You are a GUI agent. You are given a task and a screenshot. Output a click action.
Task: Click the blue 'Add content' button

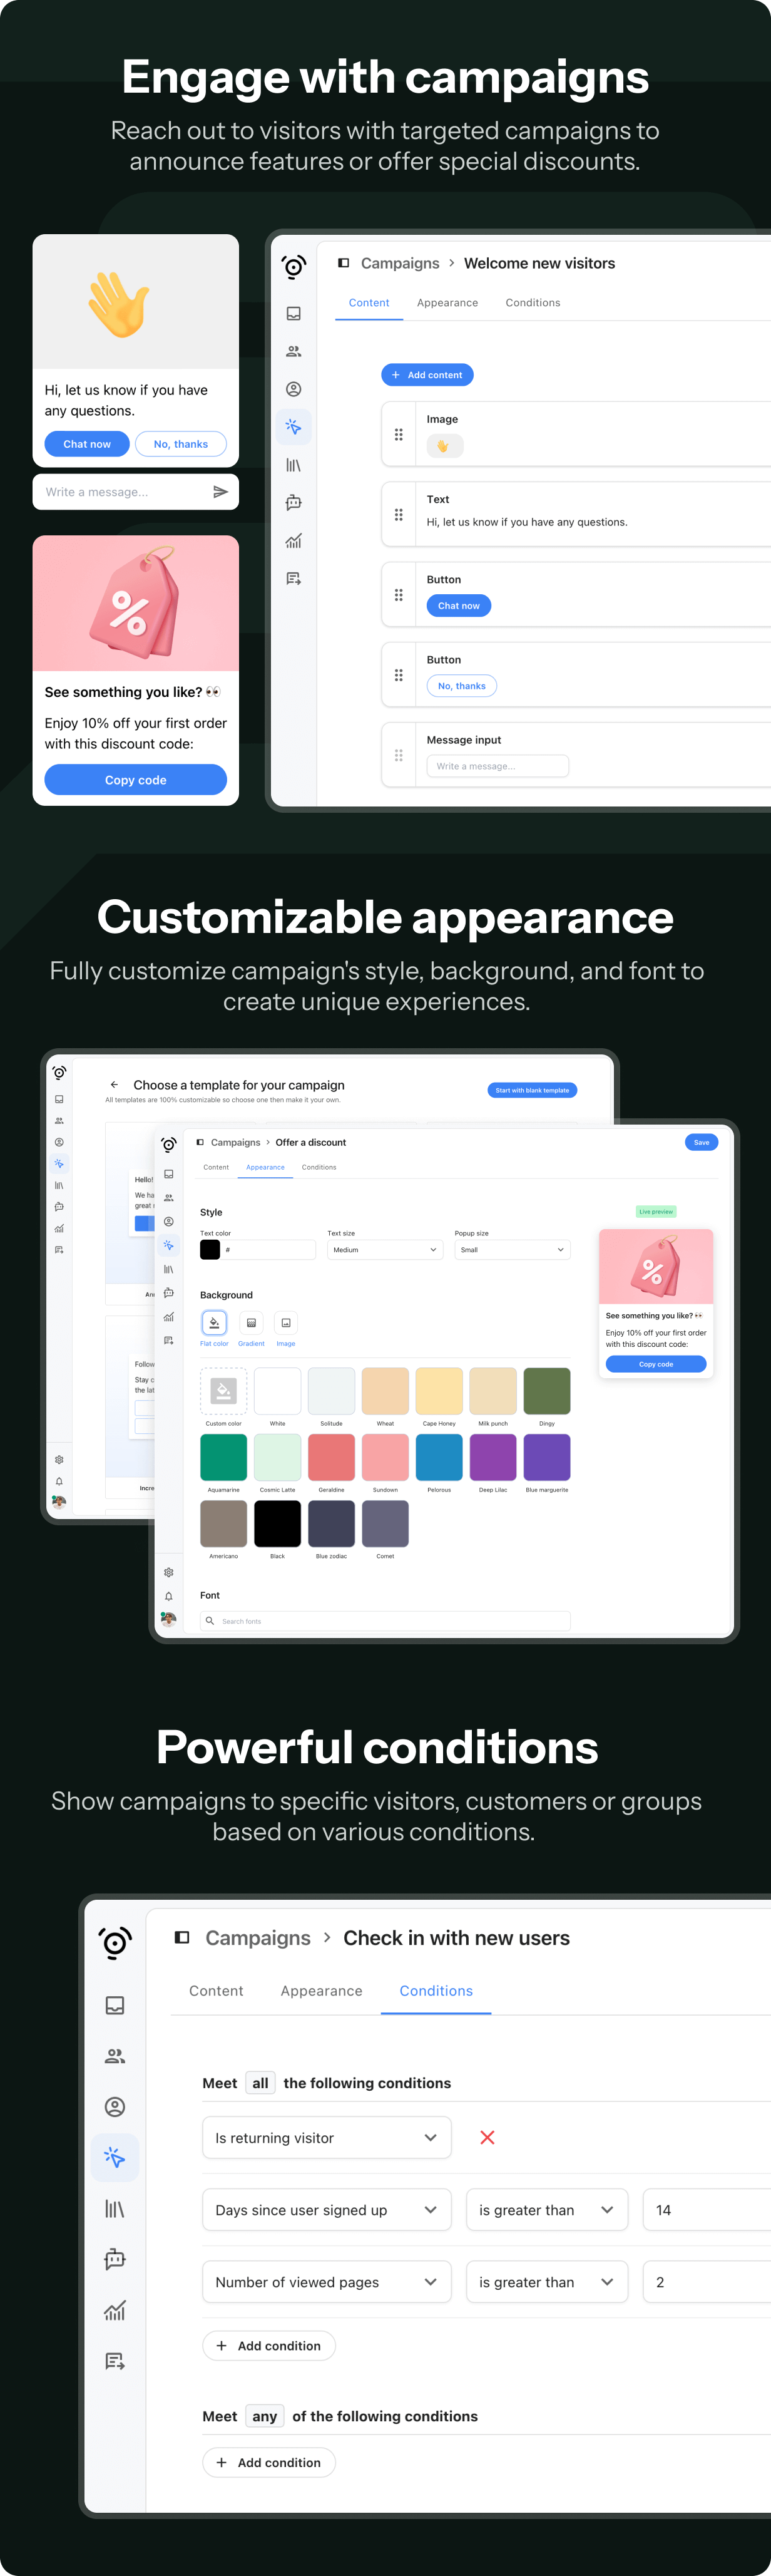coord(427,375)
